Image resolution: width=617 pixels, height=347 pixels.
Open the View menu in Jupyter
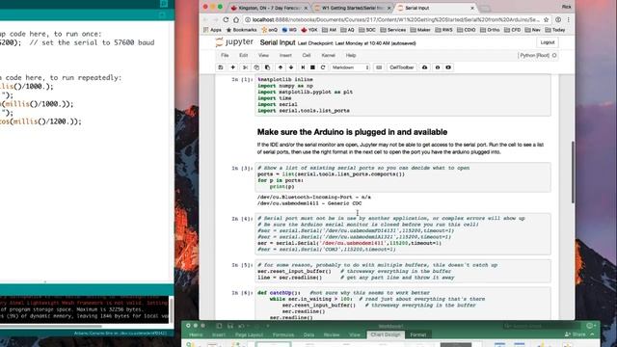click(x=263, y=56)
